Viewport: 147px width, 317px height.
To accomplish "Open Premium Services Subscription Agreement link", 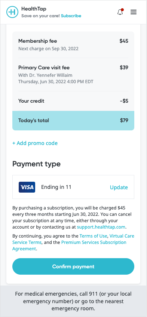I will pyautogui.click(x=69, y=245).
